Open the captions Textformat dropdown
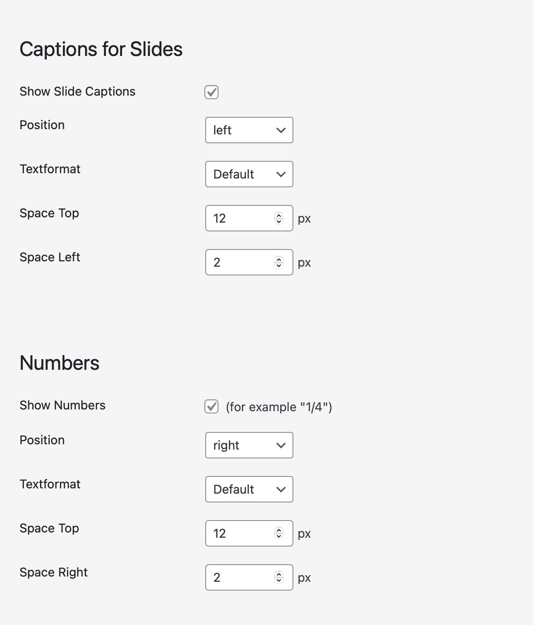The width and height of the screenshot is (533, 625). coord(249,174)
